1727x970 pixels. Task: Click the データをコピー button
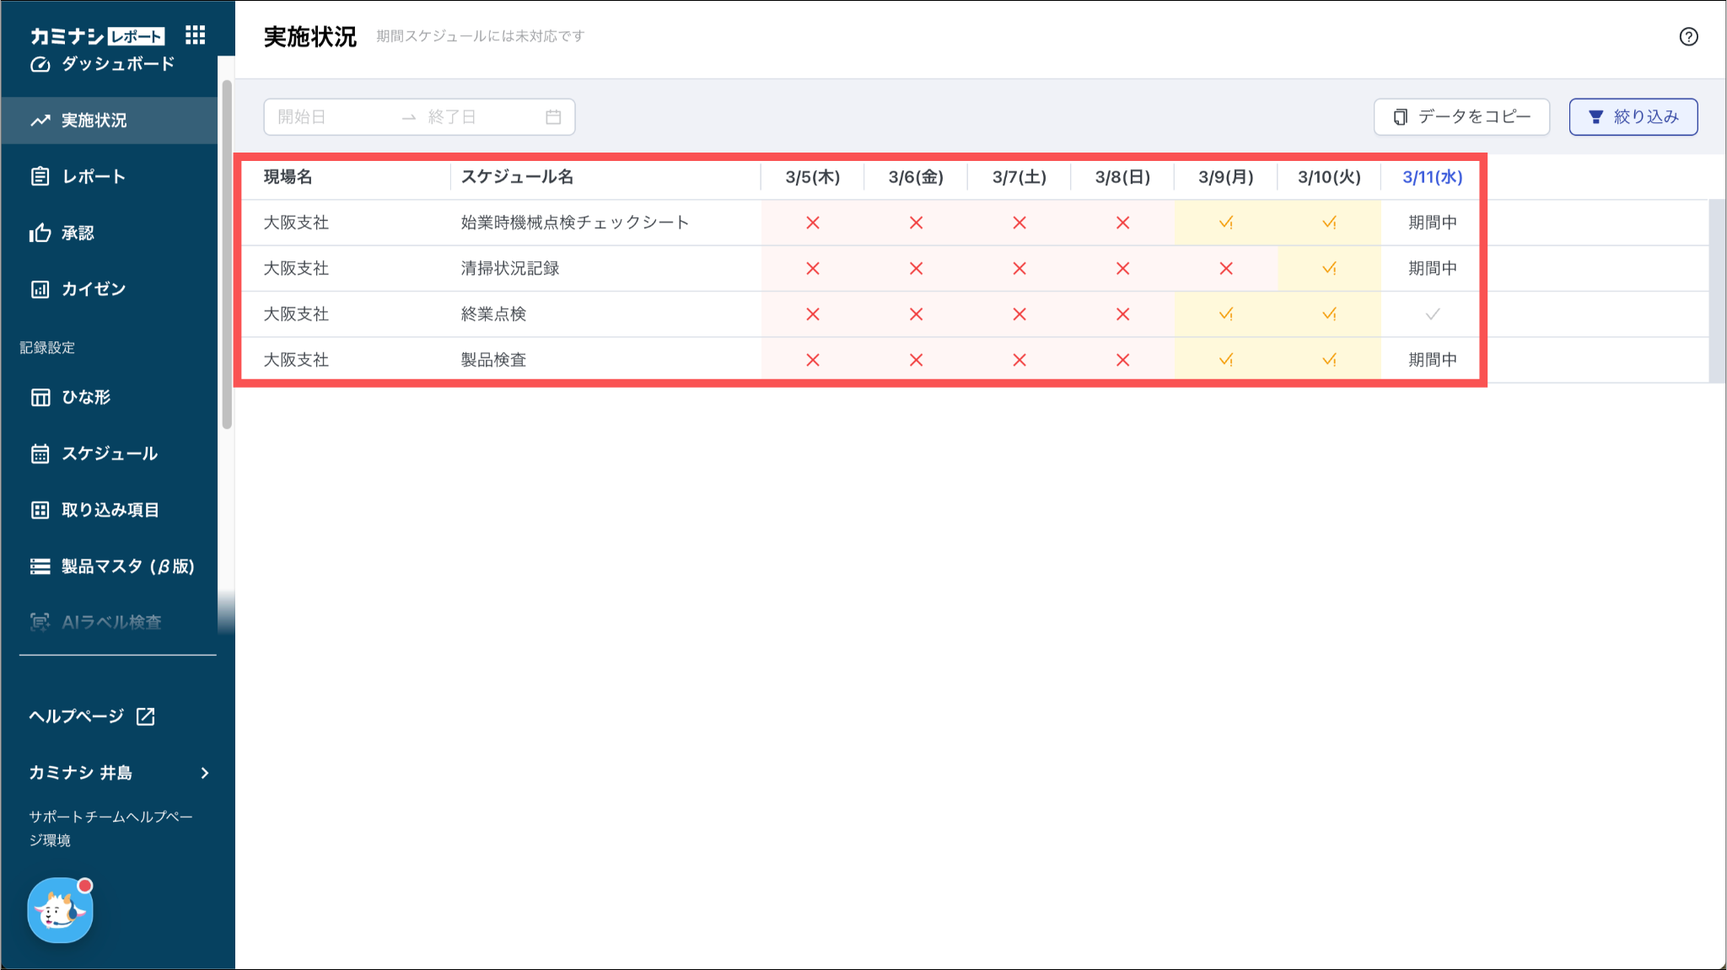[1461, 117]
